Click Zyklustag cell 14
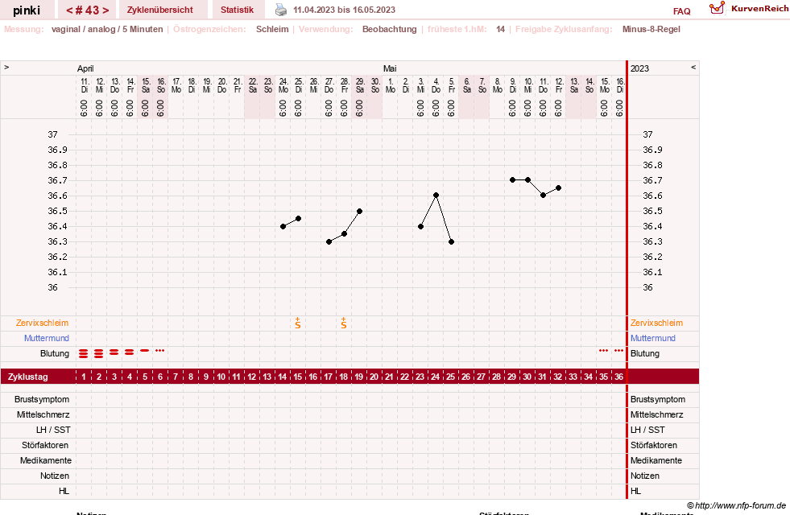 [x=282, y=377]
